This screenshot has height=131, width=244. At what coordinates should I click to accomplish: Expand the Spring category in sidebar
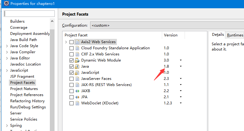click(x=7, y=125)
